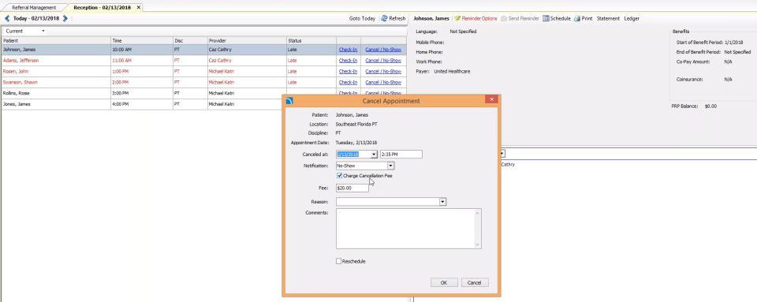
Task: Expand the Notification dropdown
Action: click(x=391, y=166)
